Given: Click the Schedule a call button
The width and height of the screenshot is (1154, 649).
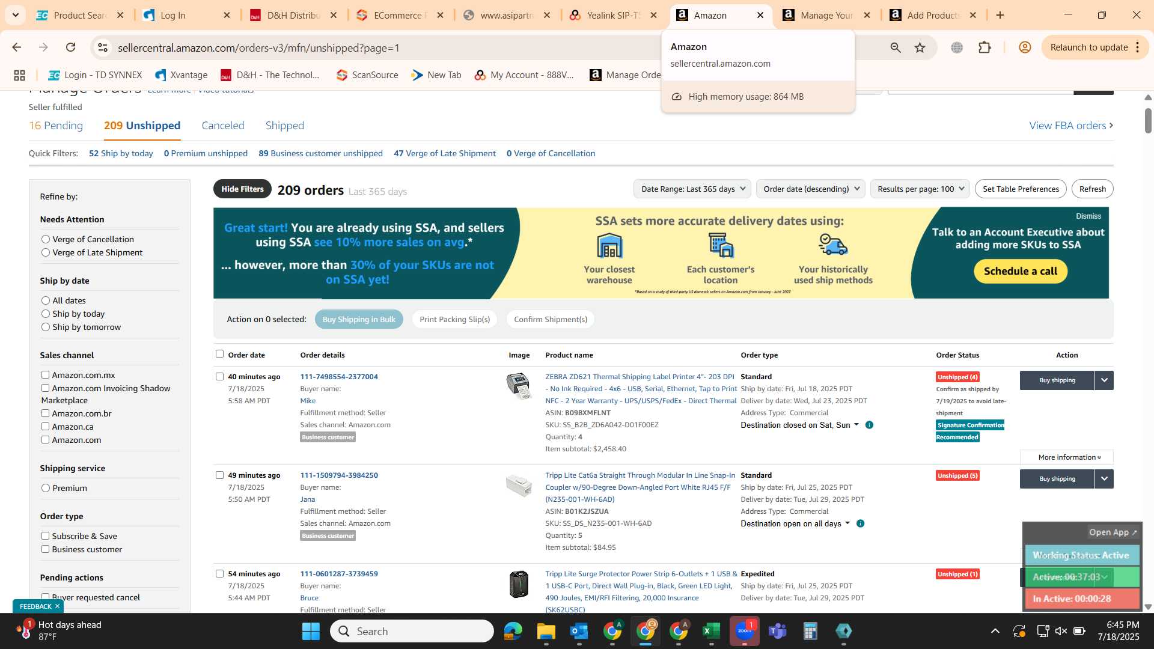Looking at the screenshot, I should coord(1020,271).
